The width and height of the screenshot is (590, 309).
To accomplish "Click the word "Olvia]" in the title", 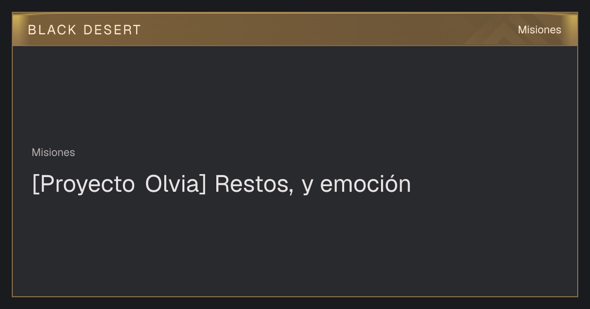I will (x=176, y=184).
